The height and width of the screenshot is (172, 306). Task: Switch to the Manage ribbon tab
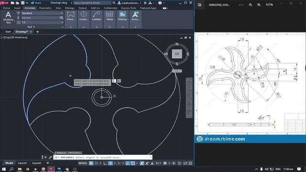70,8
